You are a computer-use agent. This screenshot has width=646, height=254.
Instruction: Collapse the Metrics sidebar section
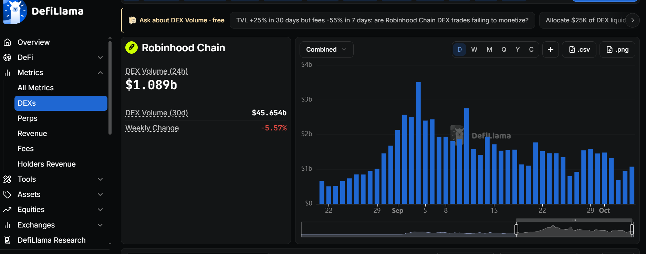100,73
